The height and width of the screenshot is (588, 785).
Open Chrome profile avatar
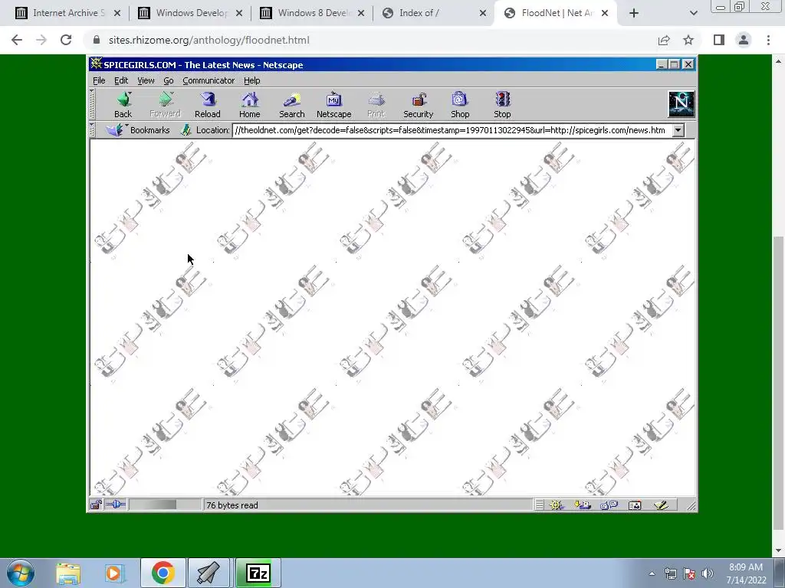[744, 40]
